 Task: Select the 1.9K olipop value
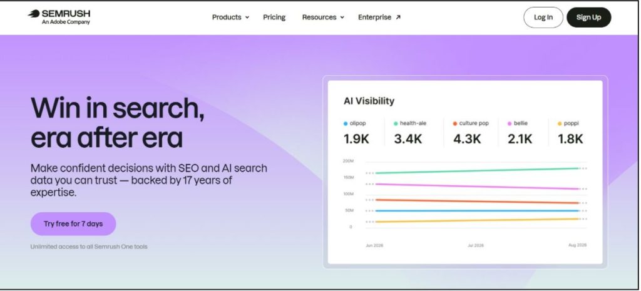pos(356,139)
